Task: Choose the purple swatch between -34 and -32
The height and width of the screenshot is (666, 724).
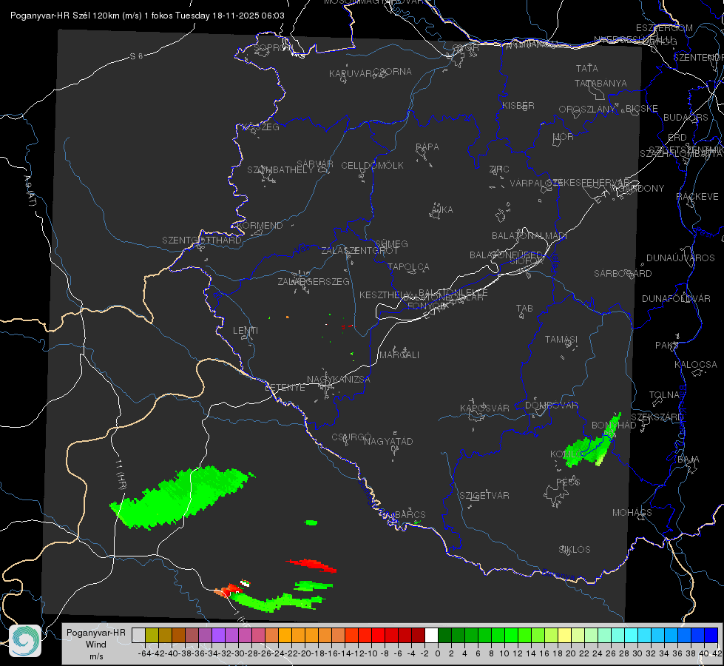Action: pyautogui.click(x=218, y=635)
